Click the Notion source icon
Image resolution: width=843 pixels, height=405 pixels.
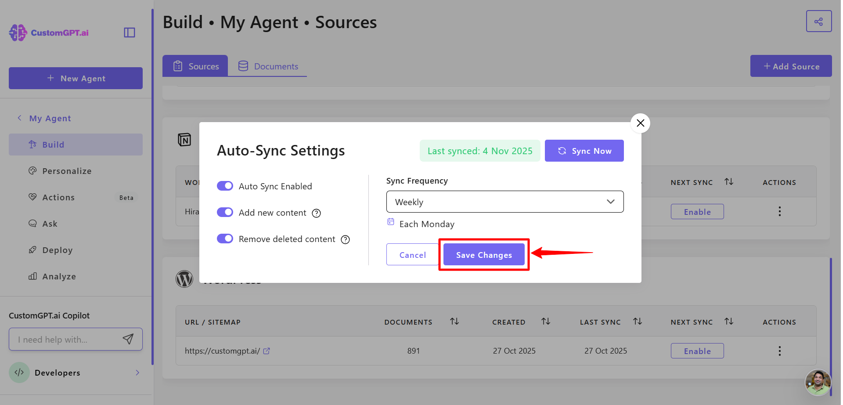pyautogui.click(x=184, y=140)
